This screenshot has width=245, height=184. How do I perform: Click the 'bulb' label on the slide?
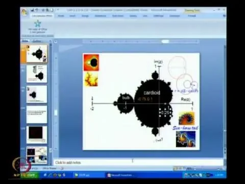[126, 98]
